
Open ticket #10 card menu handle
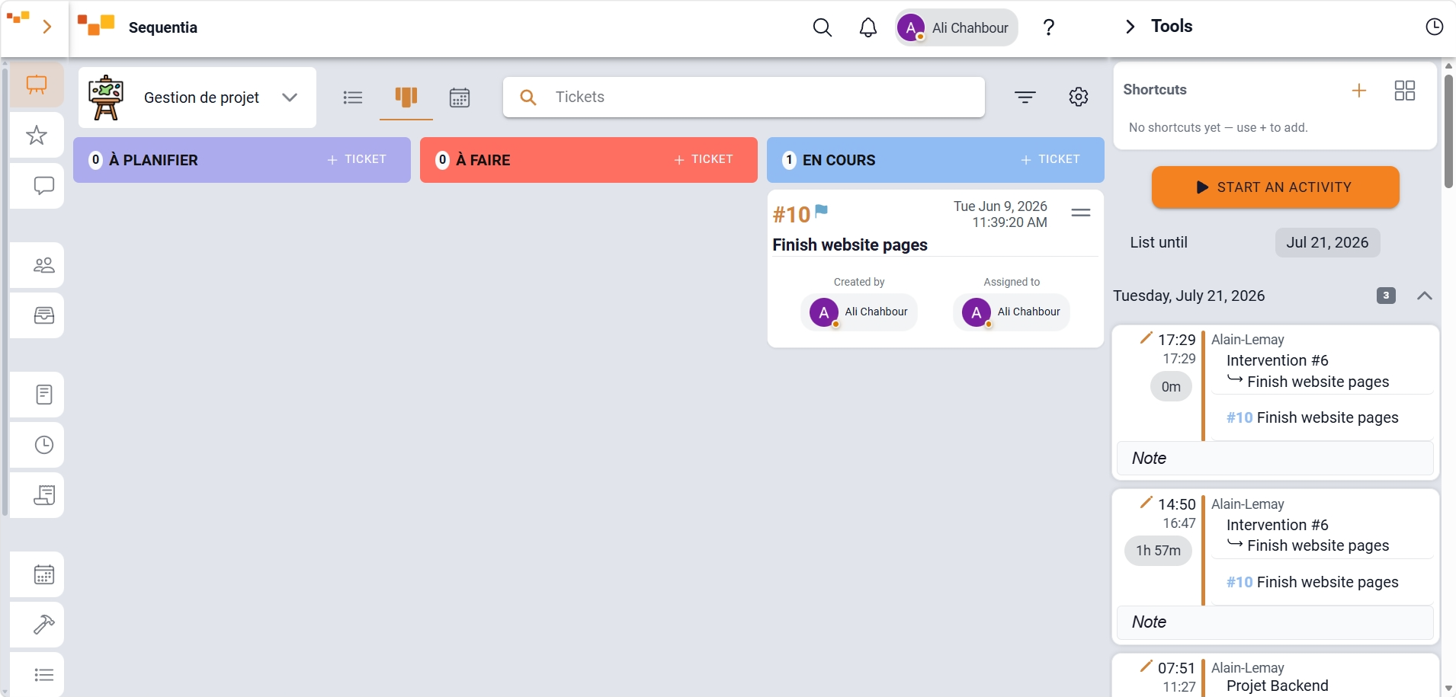click(1081, 213)
